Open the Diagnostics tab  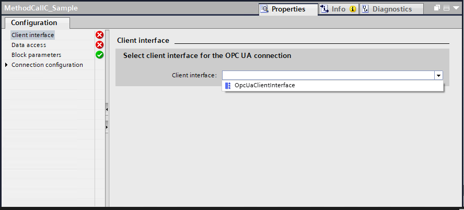point(392,9)
